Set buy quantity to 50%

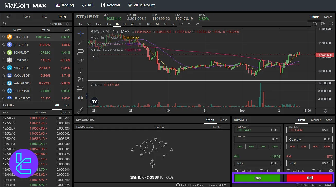click(251, 146)
